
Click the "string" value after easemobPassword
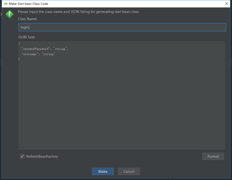click(x=60, y=49)
